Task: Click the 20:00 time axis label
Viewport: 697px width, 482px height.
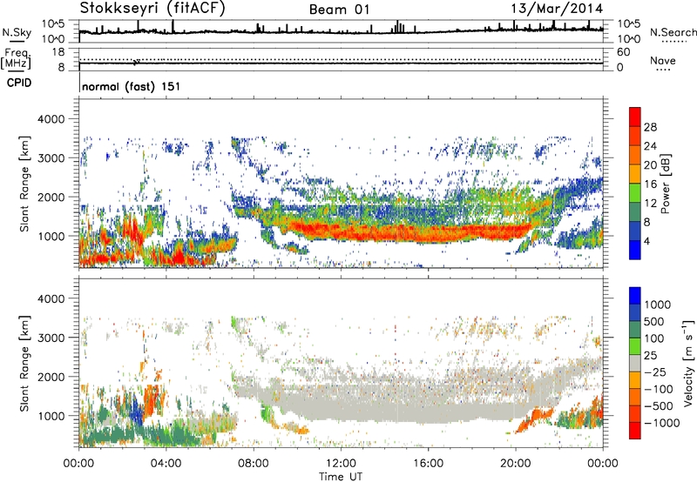Action: pyautogui.click(x=515, y=464)
